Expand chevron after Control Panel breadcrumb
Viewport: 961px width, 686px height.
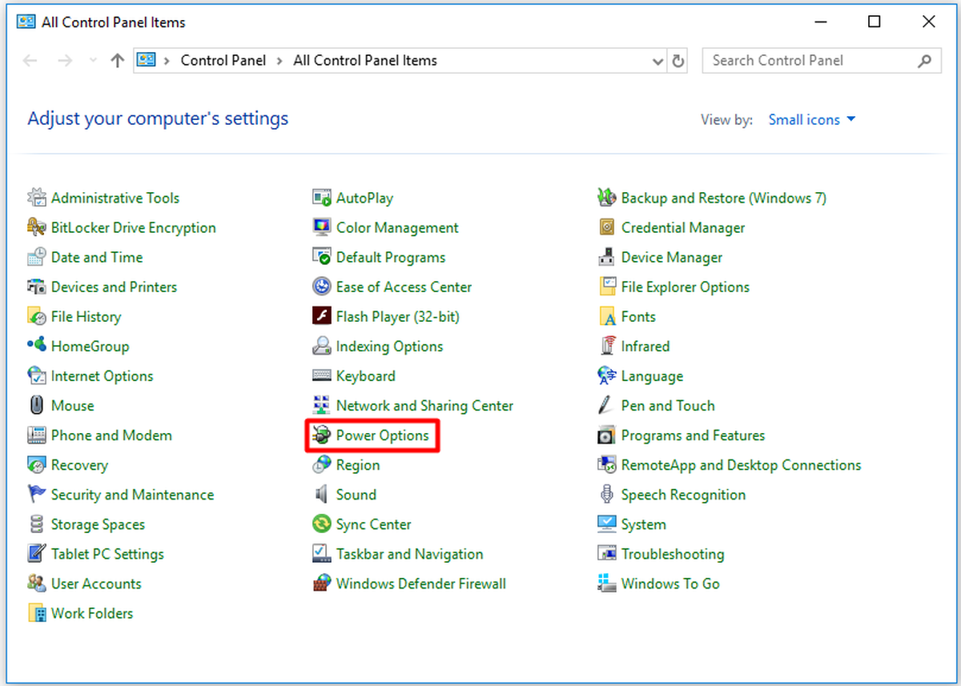(280, 61)
